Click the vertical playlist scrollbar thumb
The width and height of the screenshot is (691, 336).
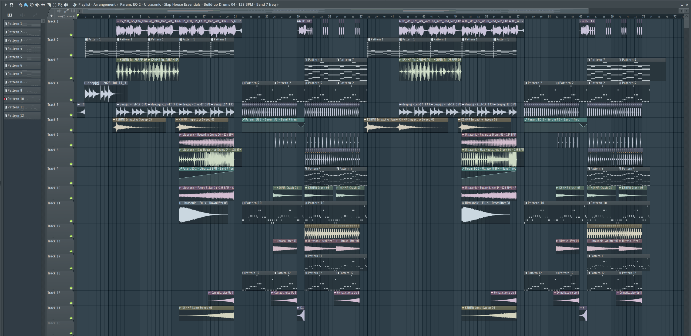coord(687,23)
